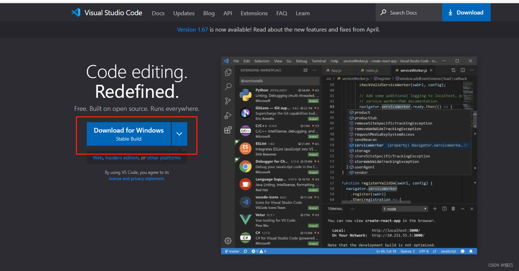Click the split terminal icon

click(x=444, y=209)
